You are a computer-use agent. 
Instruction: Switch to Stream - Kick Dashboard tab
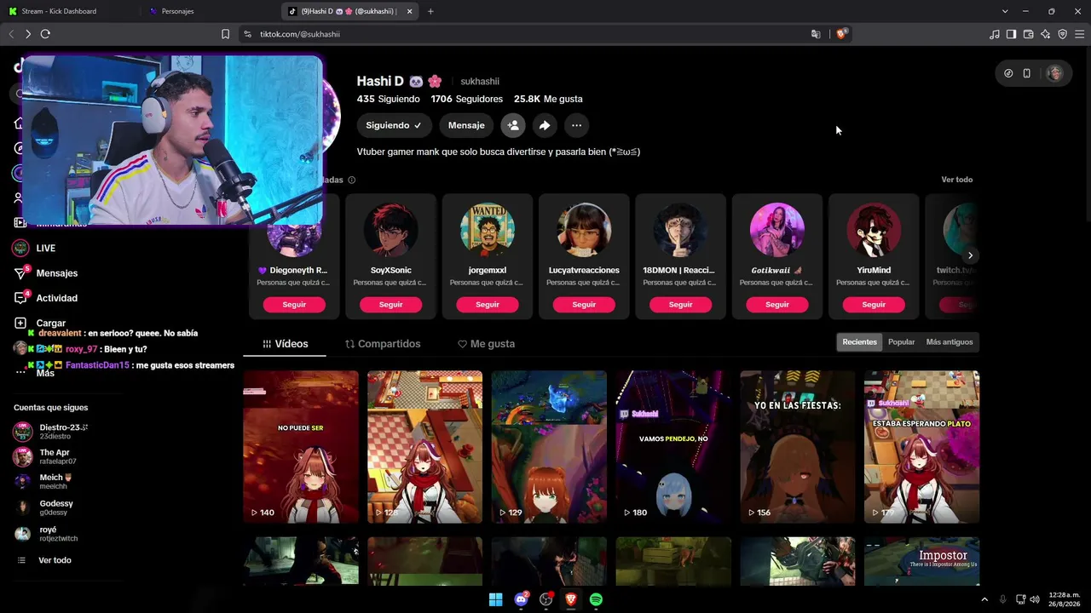pos(70,11)
